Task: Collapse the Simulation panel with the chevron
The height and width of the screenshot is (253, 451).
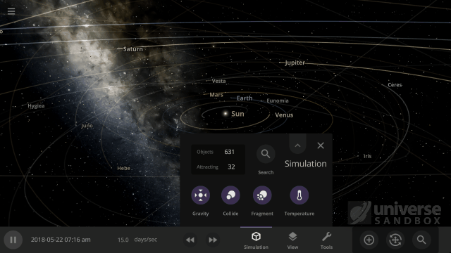Action: [297, 145]
